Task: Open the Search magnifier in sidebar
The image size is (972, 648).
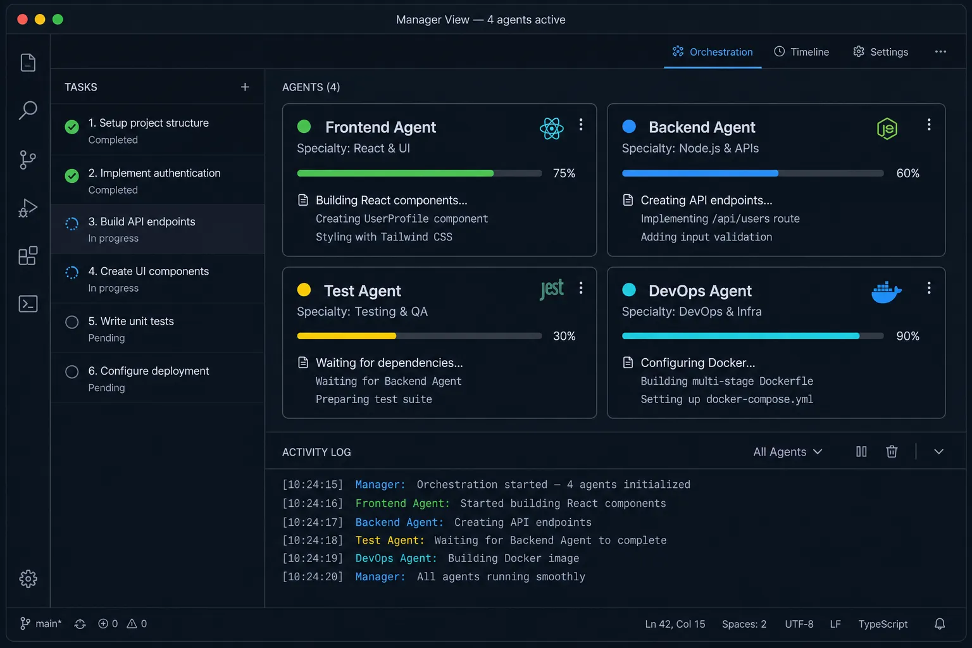Action: [28, 111]
